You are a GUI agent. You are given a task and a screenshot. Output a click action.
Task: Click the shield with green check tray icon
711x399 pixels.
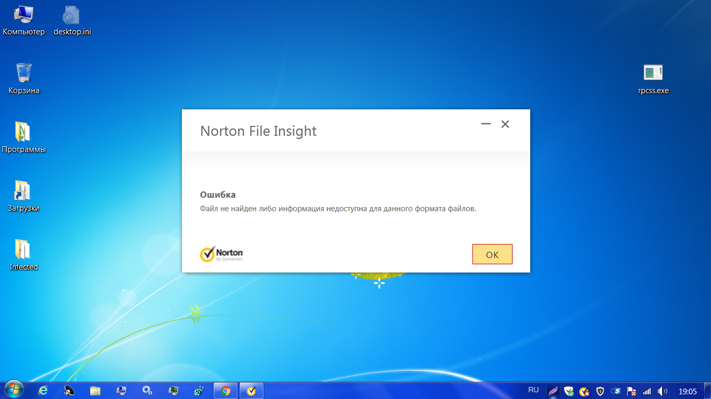point(569,391)
